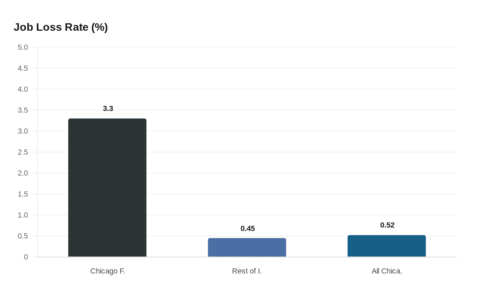This screenshot has width=477, height=300.
Task: Click the 1.5 y-axis tick label
Action: [23, 194]
